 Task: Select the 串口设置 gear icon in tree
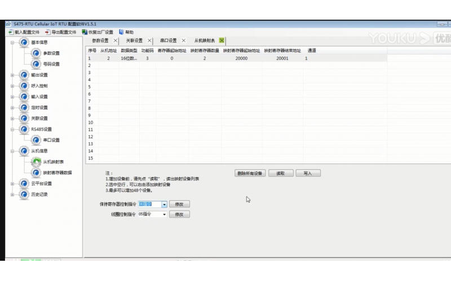[x=36, y=140]
